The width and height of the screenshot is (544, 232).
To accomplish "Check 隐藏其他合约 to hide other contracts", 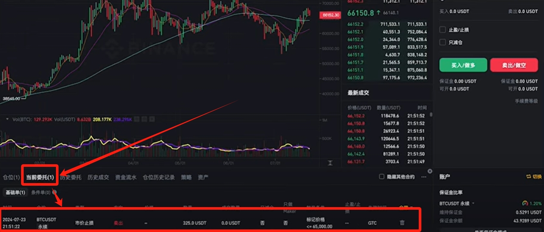I will point(381,177).
